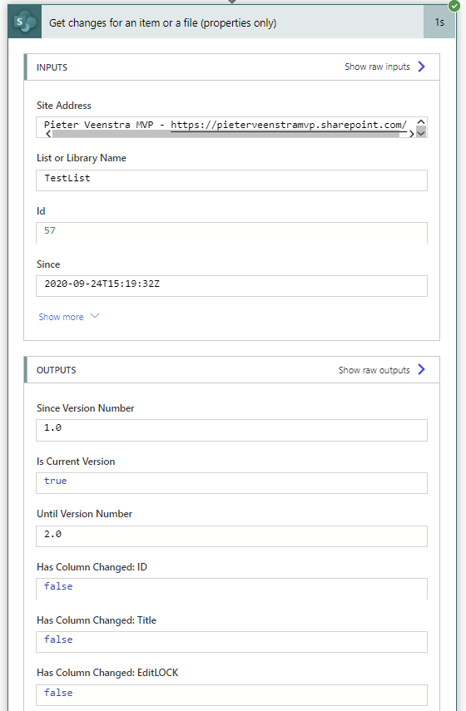Click 'Has Column Changed: Title' label
466x711 pixels.
tap(97, 620)
